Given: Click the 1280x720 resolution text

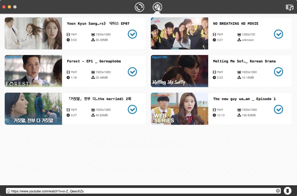Looking at the screenshot, I should tap(248, 34).
